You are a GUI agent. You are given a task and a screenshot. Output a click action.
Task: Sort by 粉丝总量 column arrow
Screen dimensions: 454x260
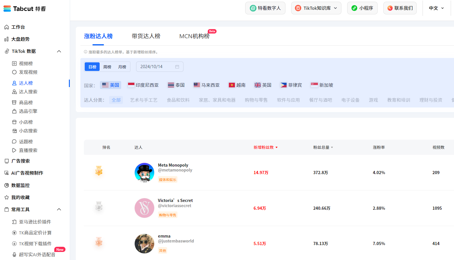(332, 147)
